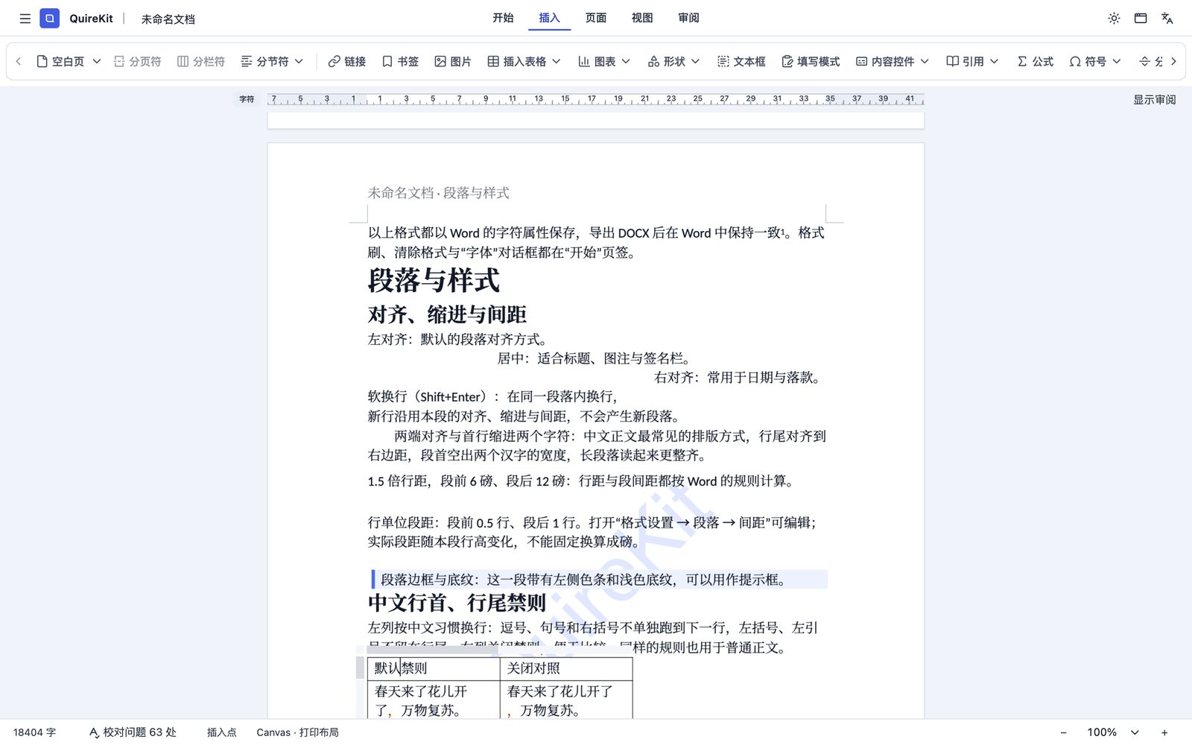Insert a hyperlink with 链接
The width and height of the screenshot is (1192, 745).
pos(347,61)
